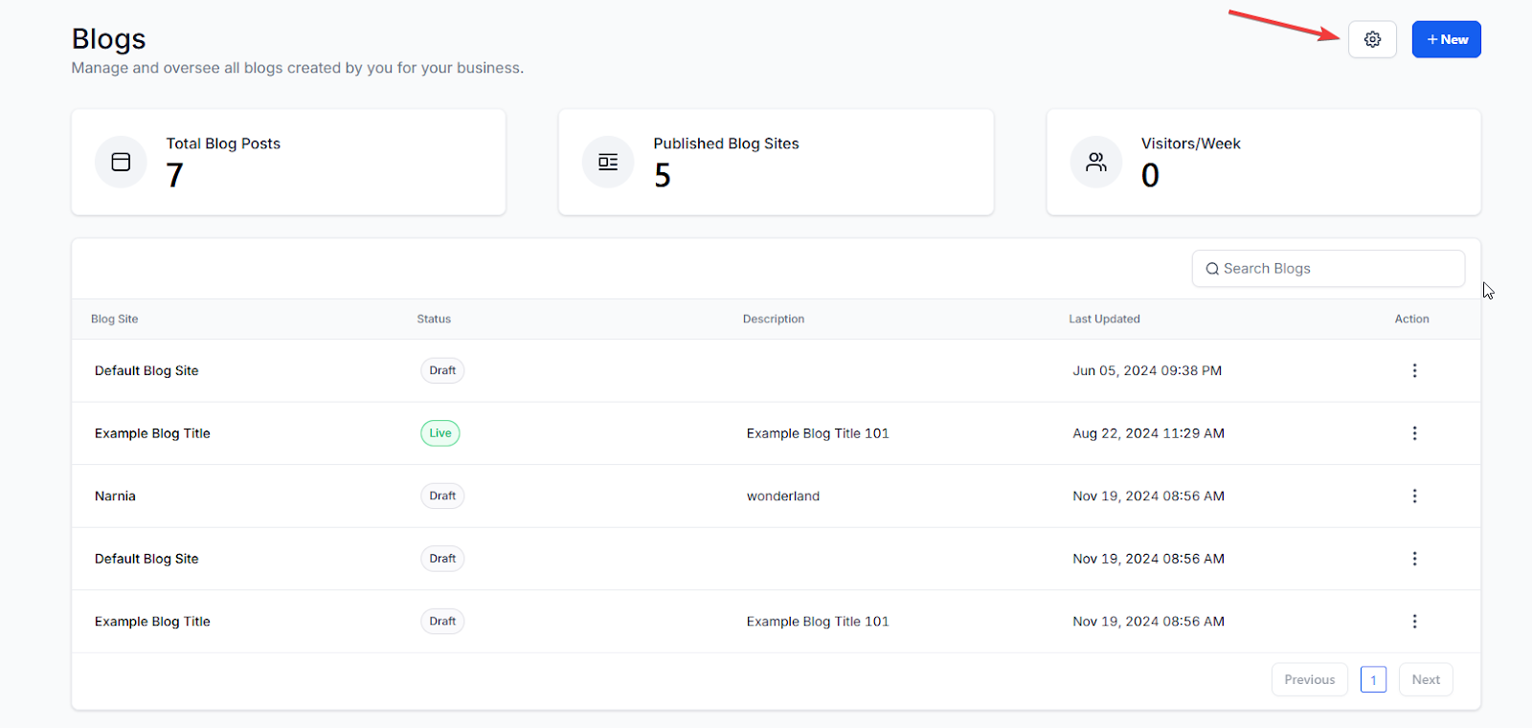This screenshot has height=728, width=1532.
Task: Click the Blog Site column header
Action: pos(114,319)
